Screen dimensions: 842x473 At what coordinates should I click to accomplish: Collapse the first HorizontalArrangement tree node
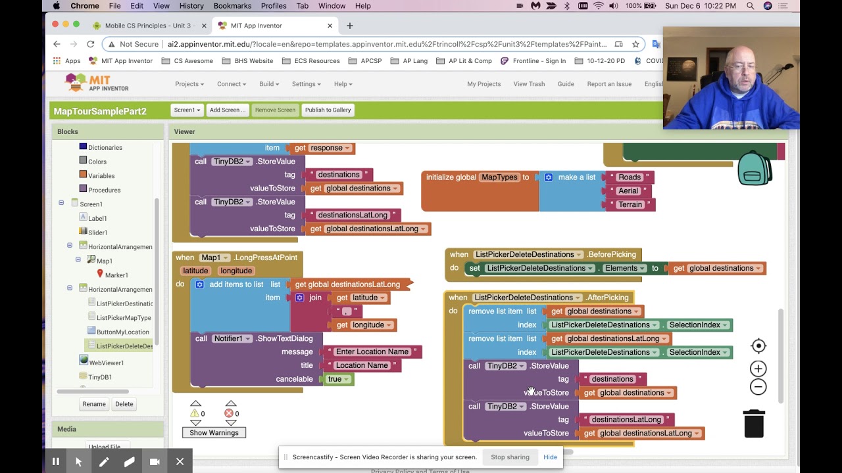point(70,246)
